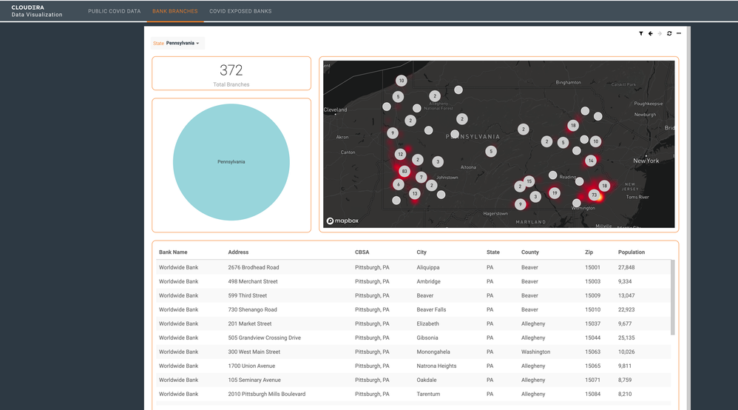This screenshot has width=738, height=410.
Task: Click the City column header
Action: (422, 252)
